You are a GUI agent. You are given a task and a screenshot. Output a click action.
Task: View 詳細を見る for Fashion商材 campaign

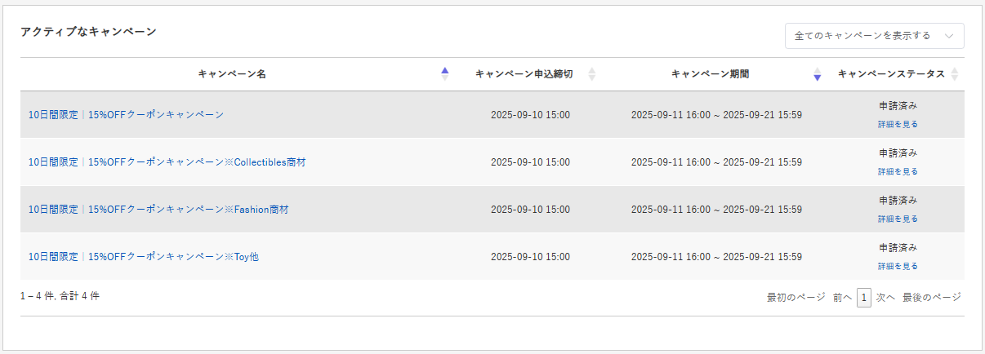(x=898, y=219)
